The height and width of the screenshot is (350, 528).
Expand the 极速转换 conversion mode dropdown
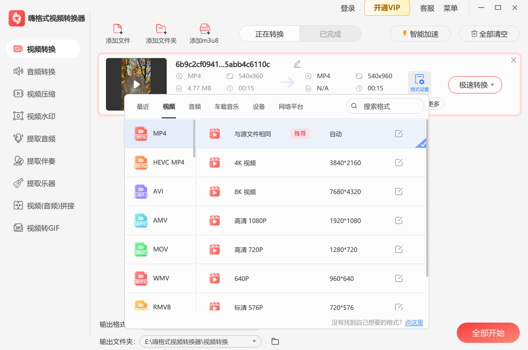pos(474,85)
